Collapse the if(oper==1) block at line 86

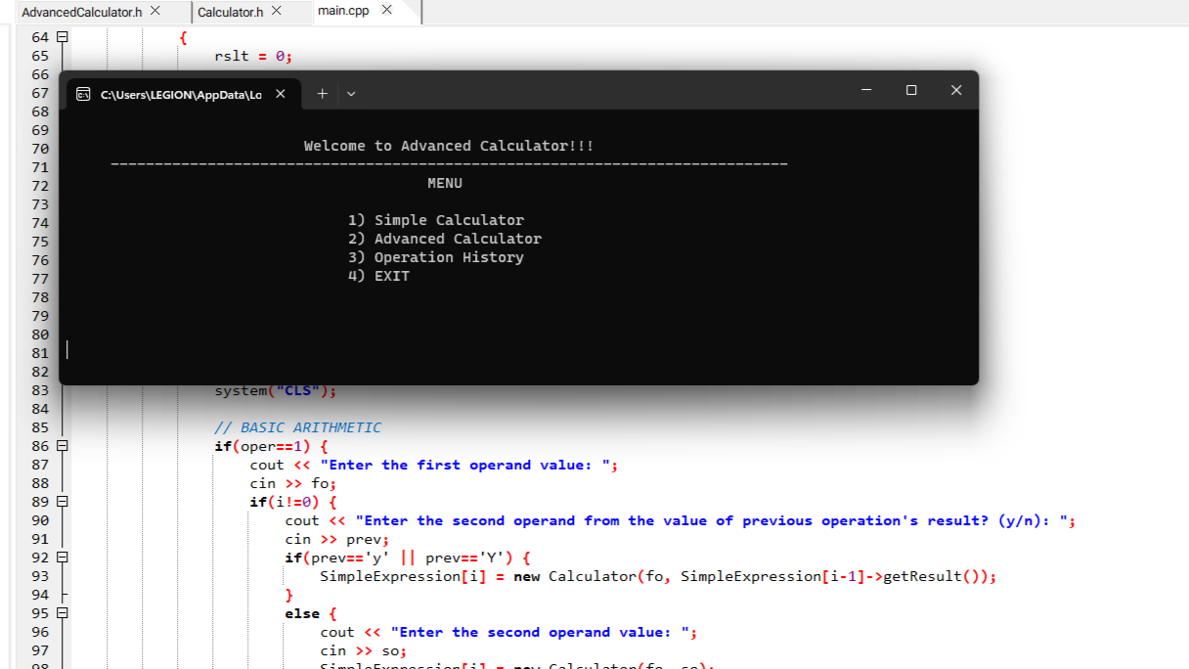(62, 446)
